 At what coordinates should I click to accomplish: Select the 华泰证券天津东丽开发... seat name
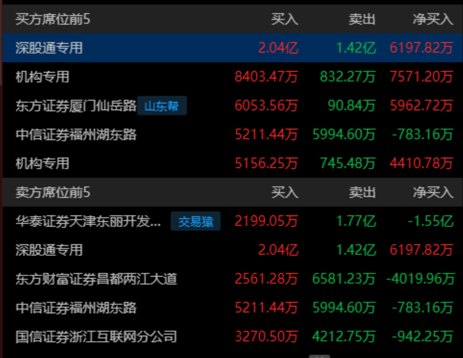click(88, 221)
